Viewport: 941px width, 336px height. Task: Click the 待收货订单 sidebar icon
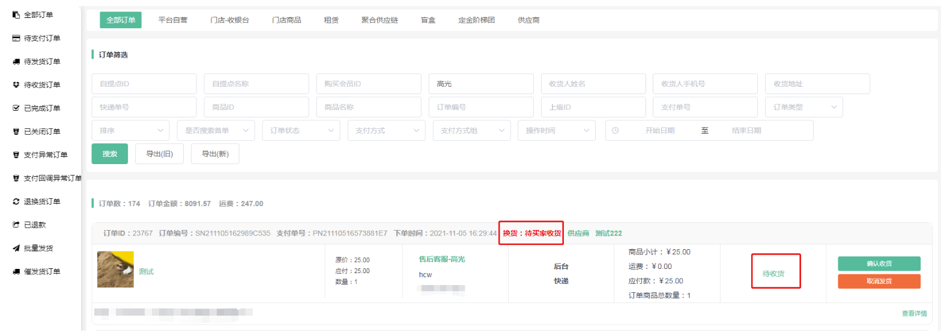click(16, 85)
